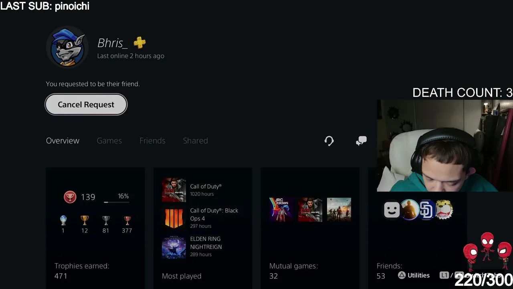This screenshot has height=289, width=513.
Task: Click the voice chat headset icon
Action: click(x=329, y=141)
